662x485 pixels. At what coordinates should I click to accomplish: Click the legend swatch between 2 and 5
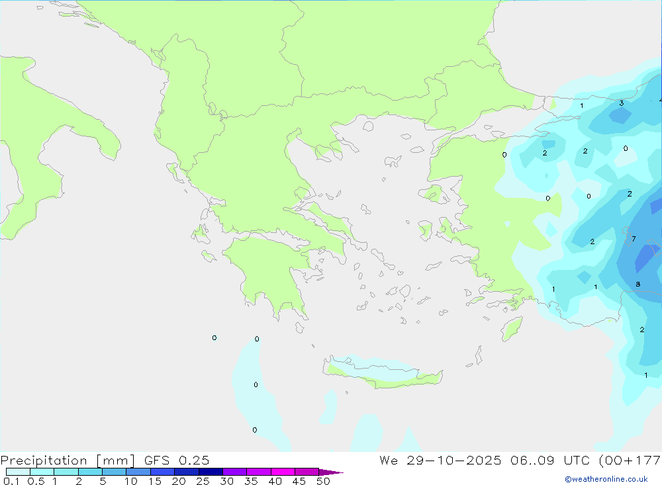[90, 472]
